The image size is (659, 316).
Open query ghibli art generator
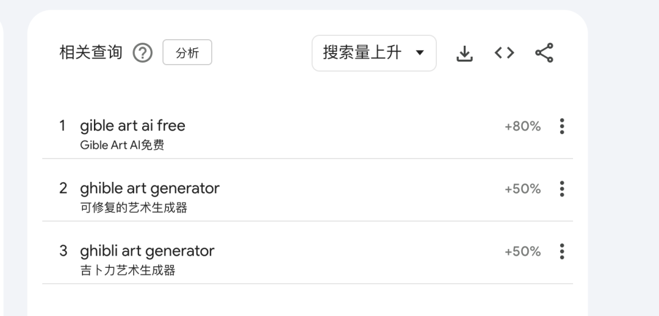tap(147, 251)
